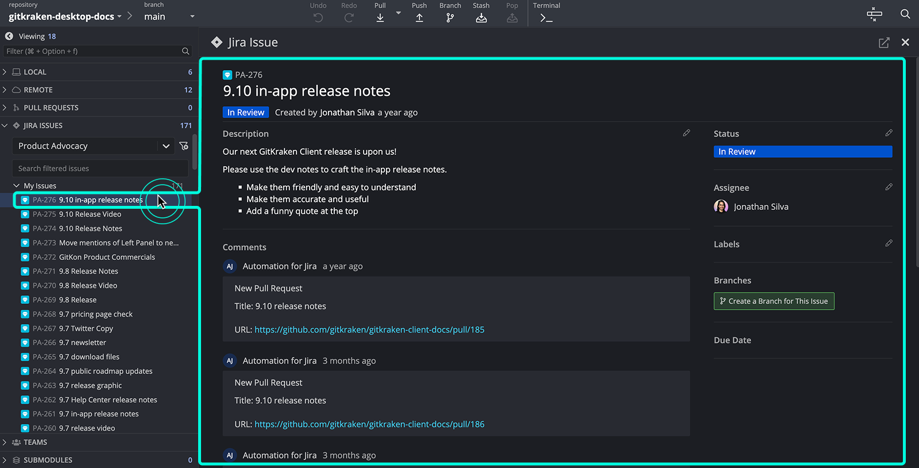
Task: Click the Viewing 18 label
Action: click(37, 36)
